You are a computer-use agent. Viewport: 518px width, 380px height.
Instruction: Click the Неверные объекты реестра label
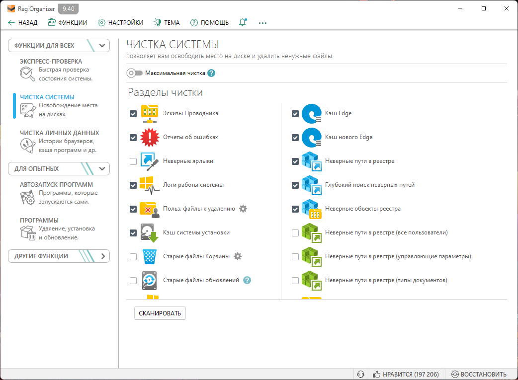coord(363,209)
